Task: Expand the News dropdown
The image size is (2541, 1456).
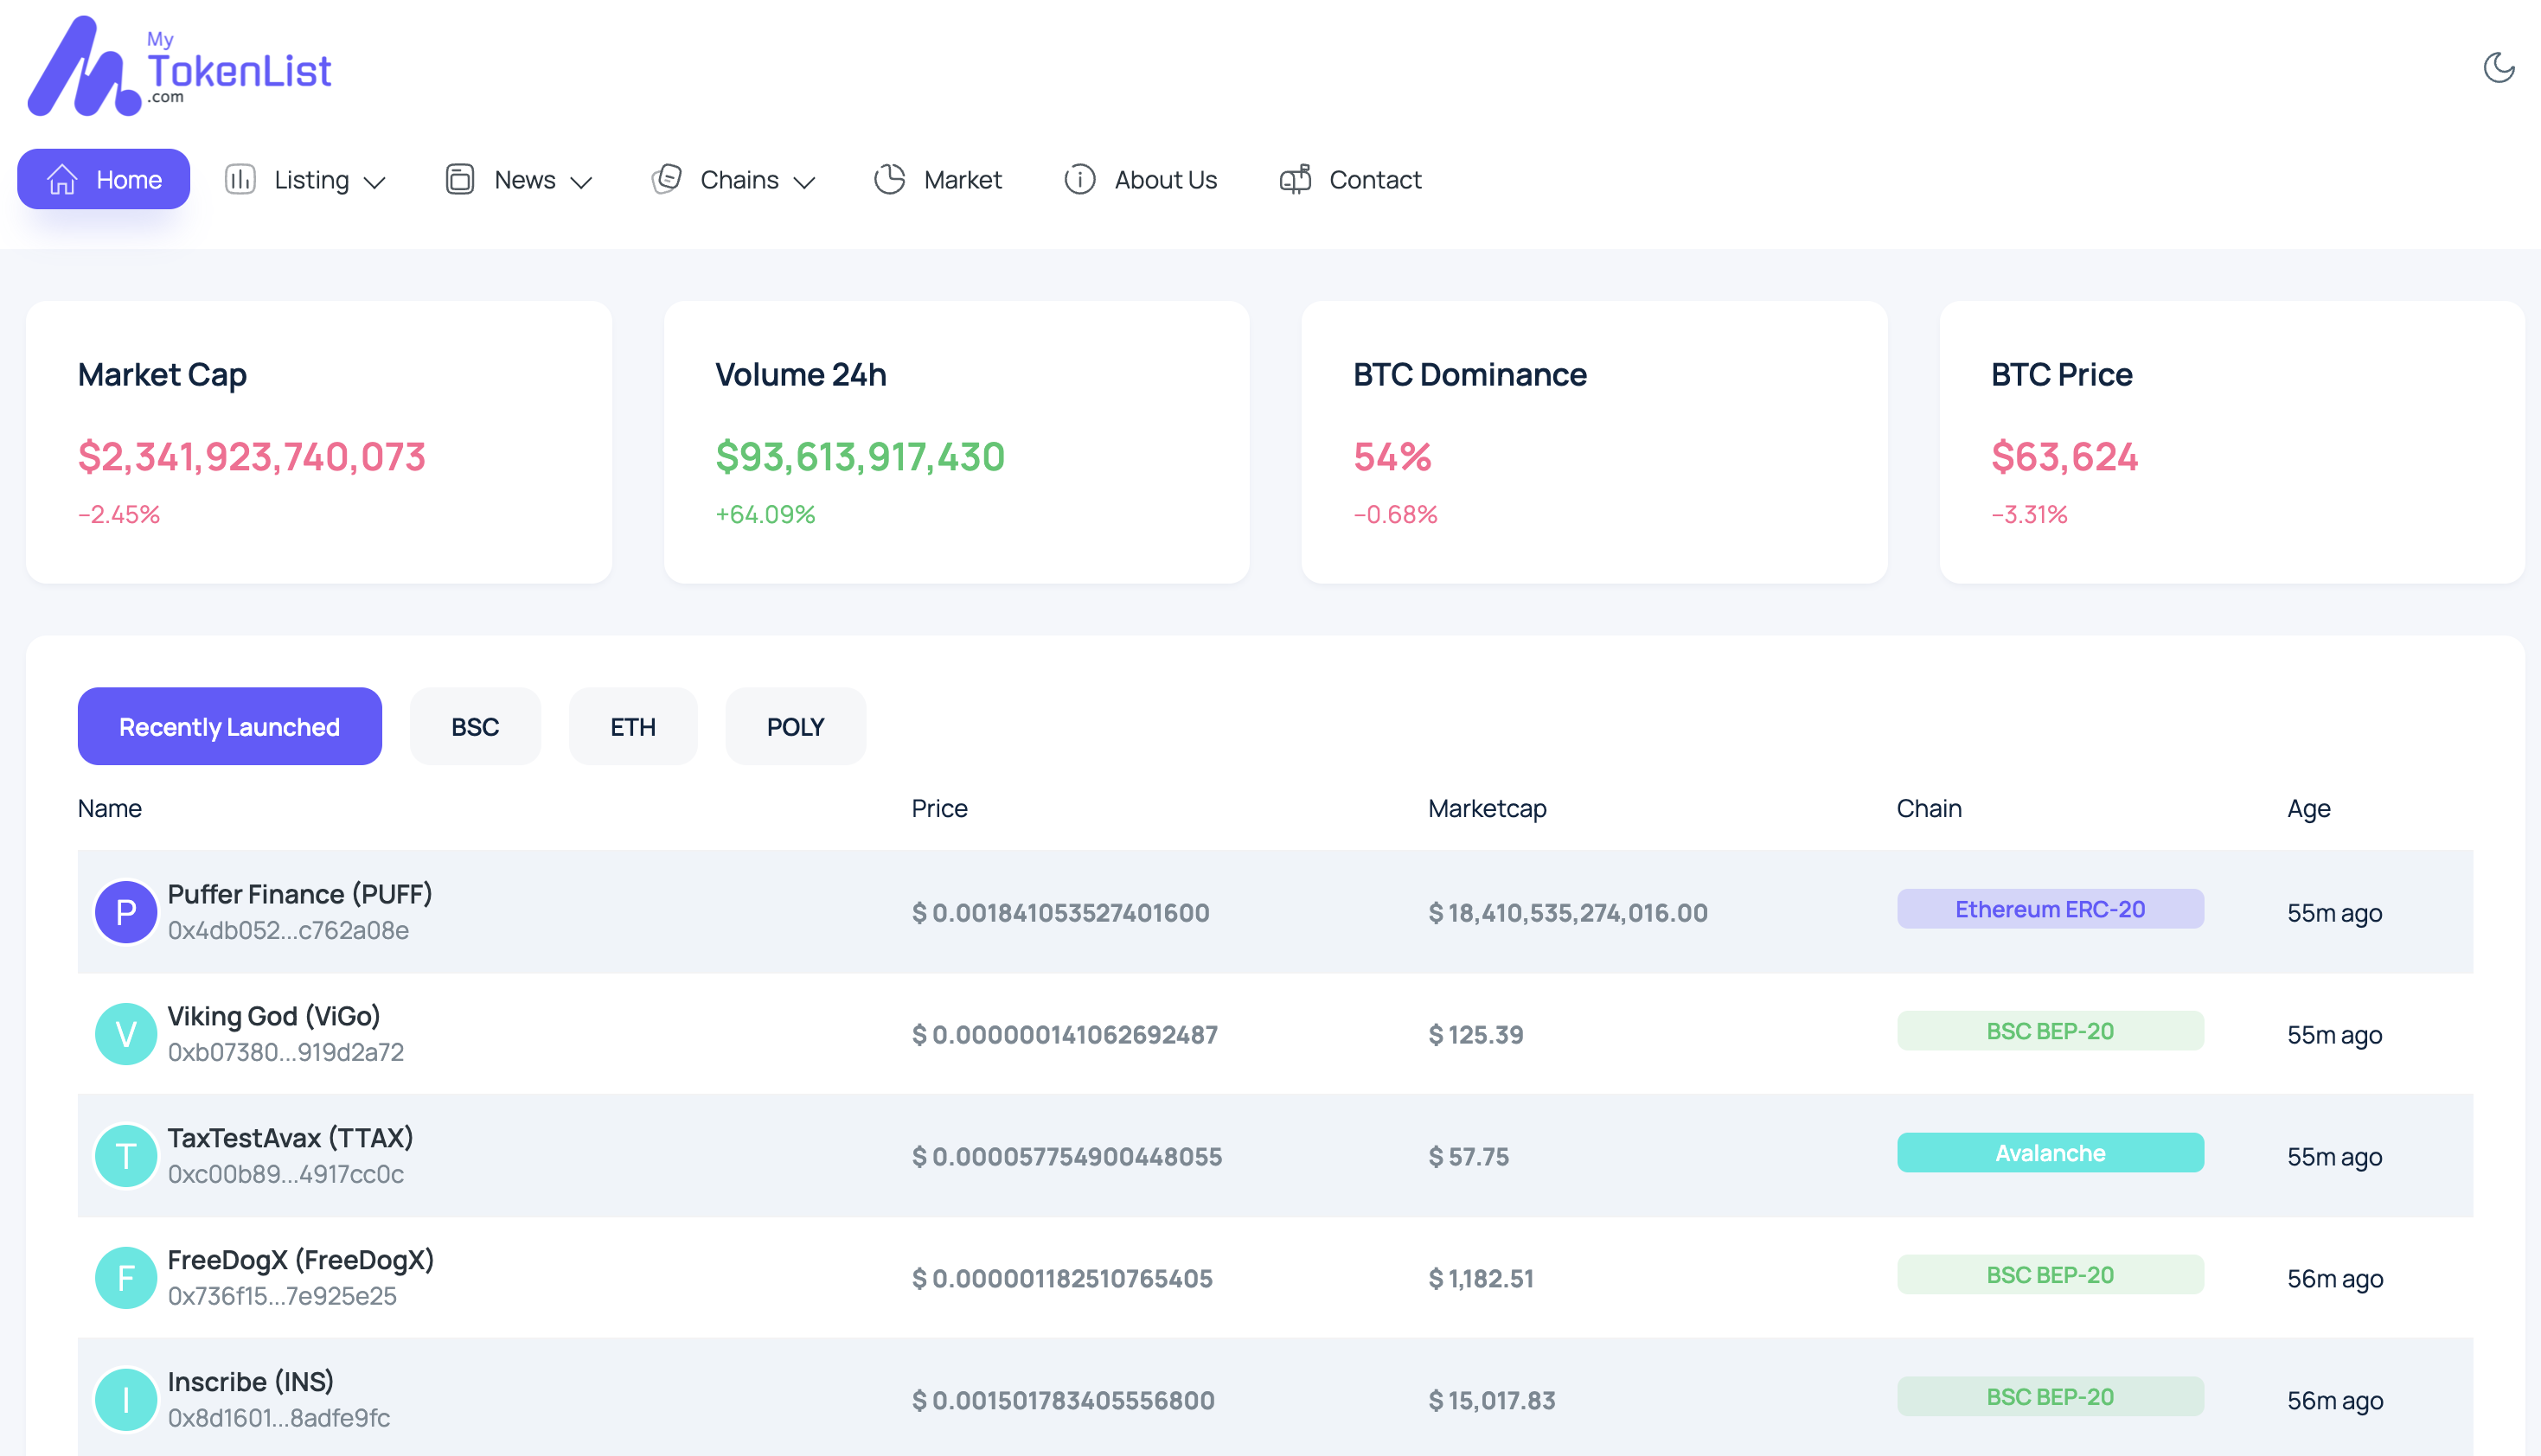Action: point(525,179)
